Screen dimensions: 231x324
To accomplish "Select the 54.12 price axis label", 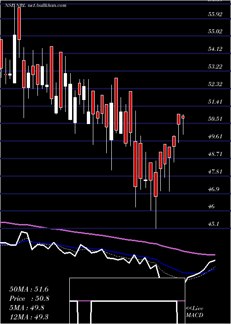I will (x=215, y=49).
